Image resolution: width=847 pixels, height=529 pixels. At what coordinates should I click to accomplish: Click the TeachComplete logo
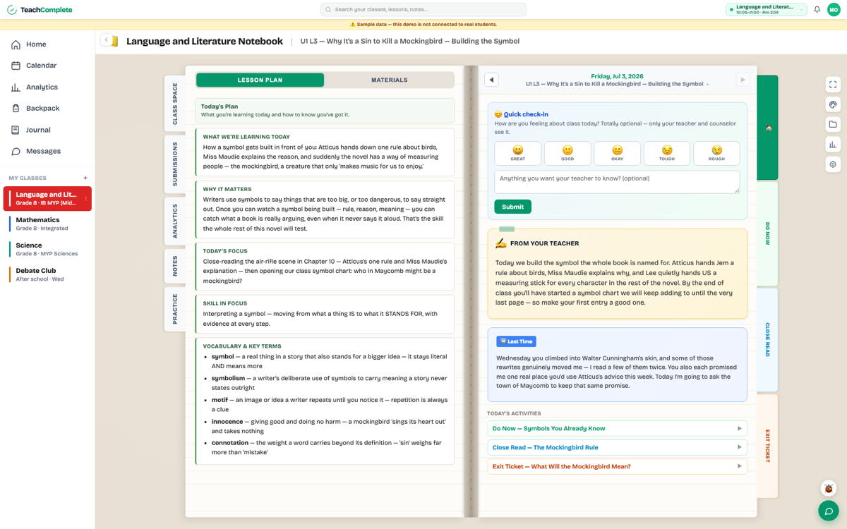(40, 10)
